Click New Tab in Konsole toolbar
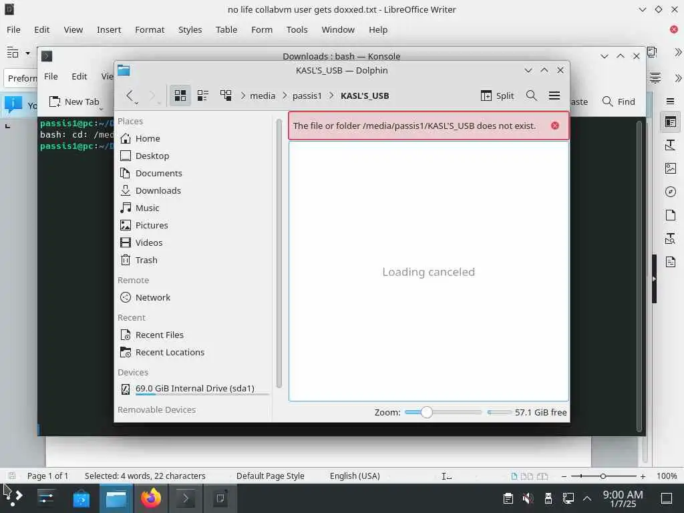 (x=74, y=102)
